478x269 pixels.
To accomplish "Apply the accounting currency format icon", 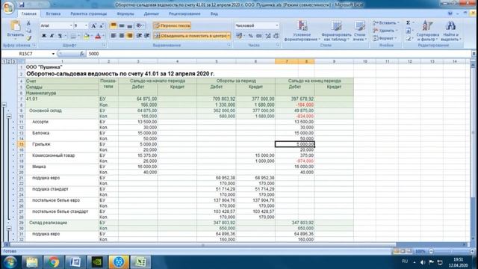I will (239, 36).
